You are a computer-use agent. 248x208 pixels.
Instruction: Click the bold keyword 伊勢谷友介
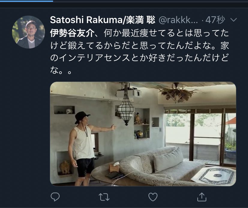(72, 33)
